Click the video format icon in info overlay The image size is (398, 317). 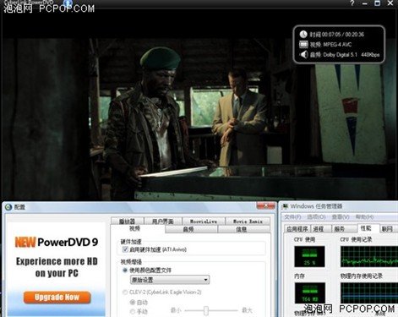pos(303,44)
